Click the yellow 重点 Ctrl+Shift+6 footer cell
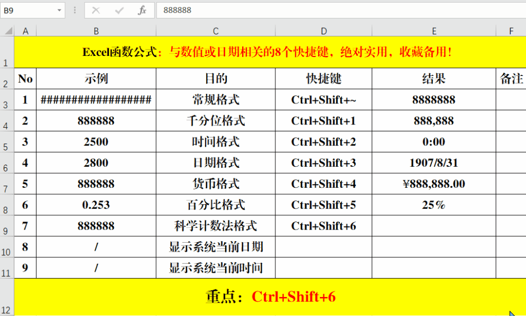526x316 pixels. coord(270,297)
